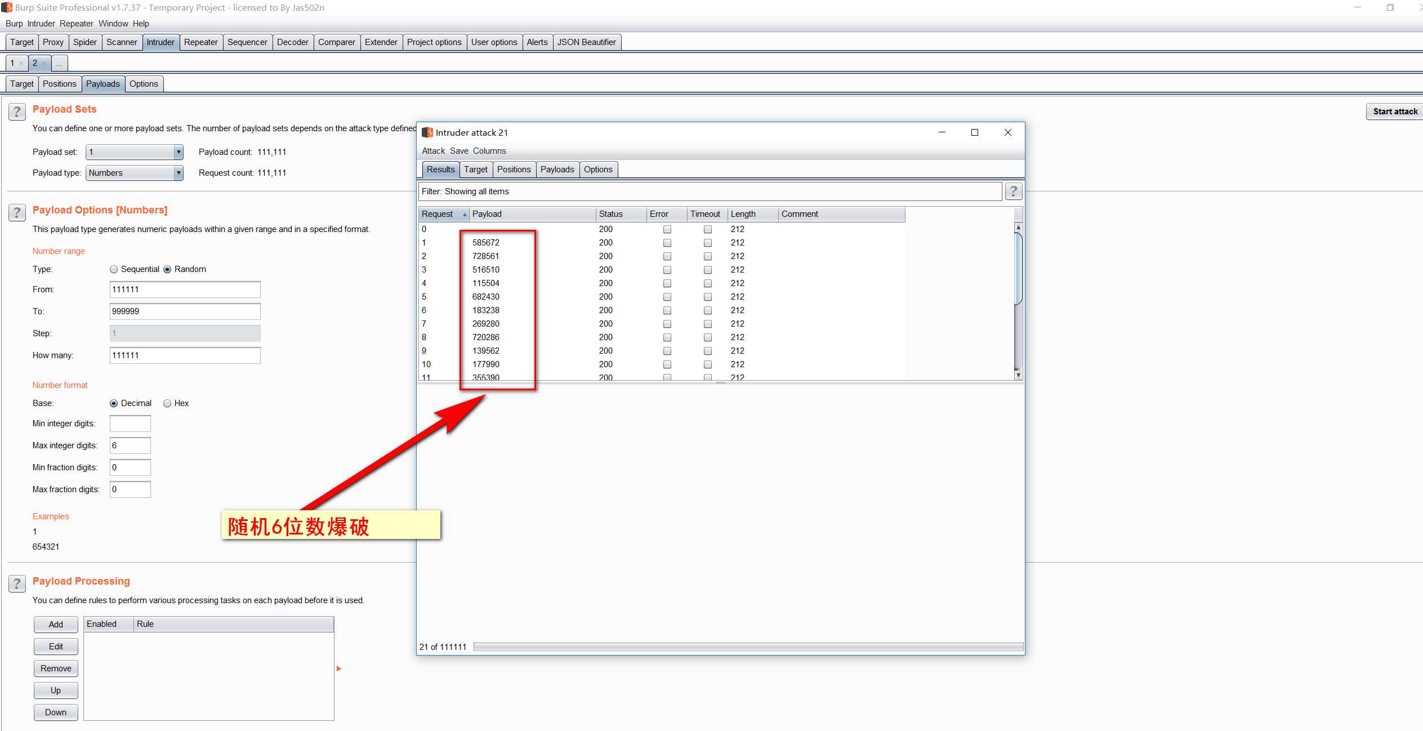This screenshot has width=1423, height=731.
Task: Select Random radio button for number type
Action: pos(165,269)
